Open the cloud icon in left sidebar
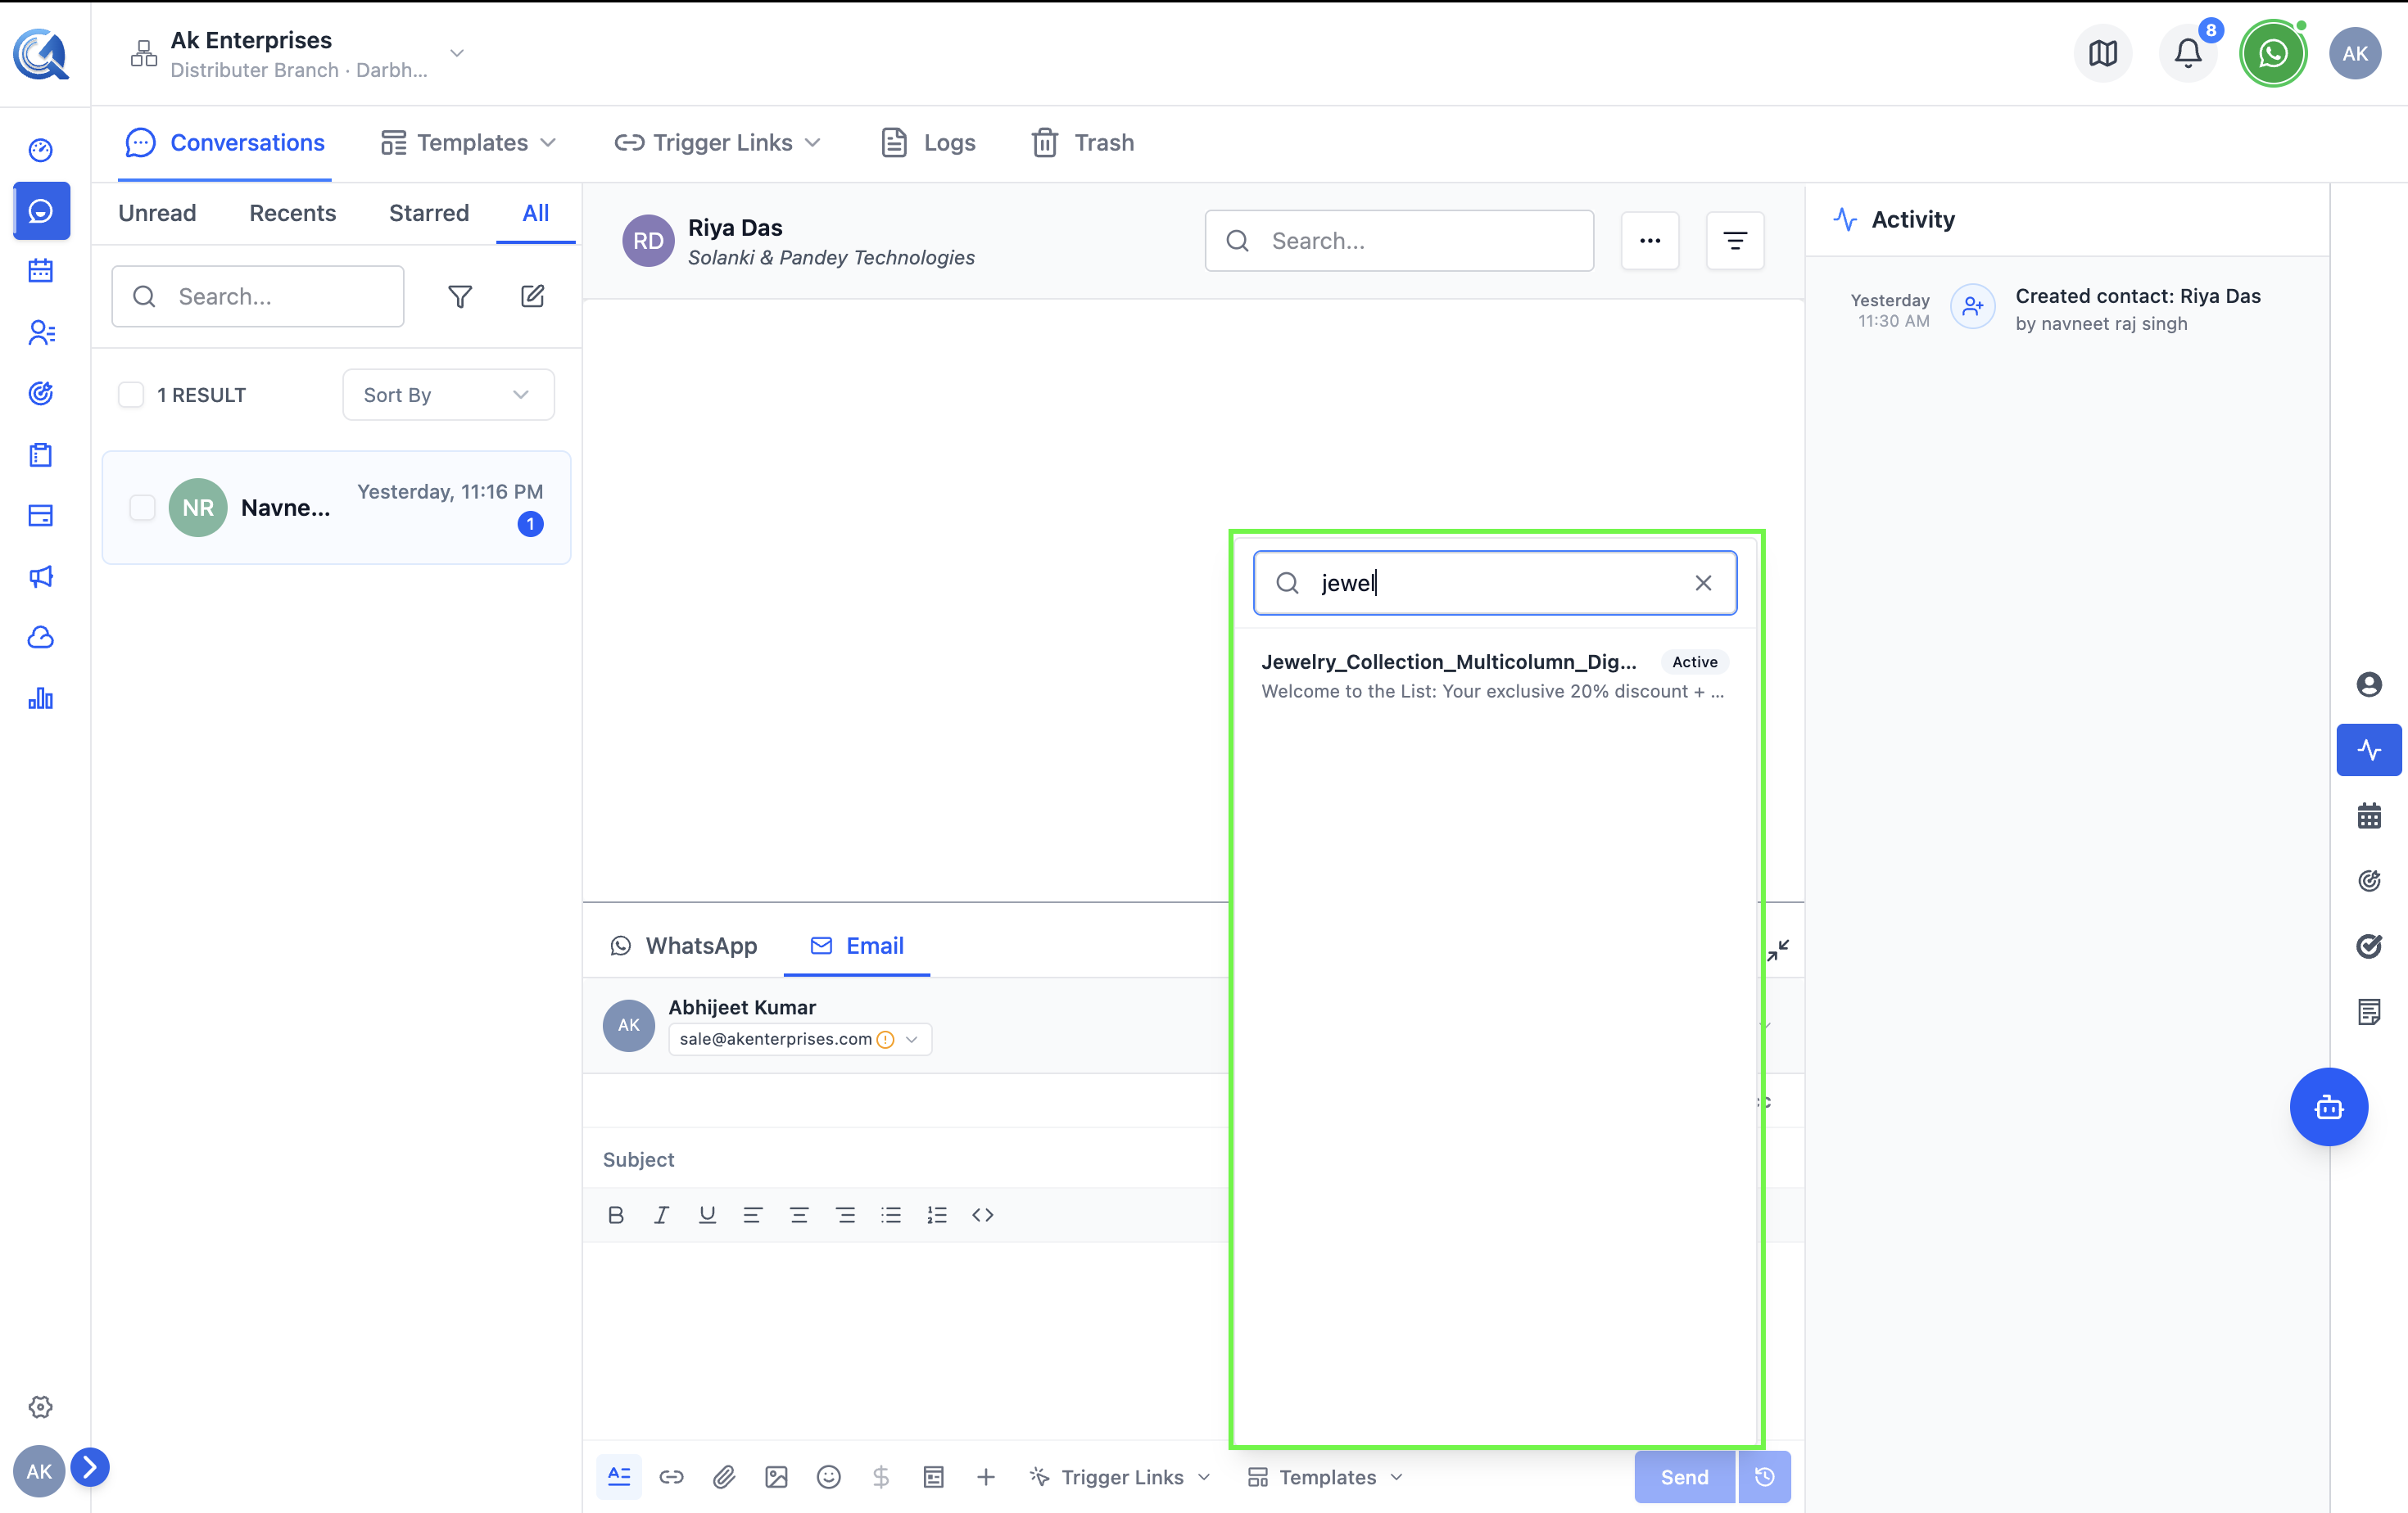 tap(41, 638)
